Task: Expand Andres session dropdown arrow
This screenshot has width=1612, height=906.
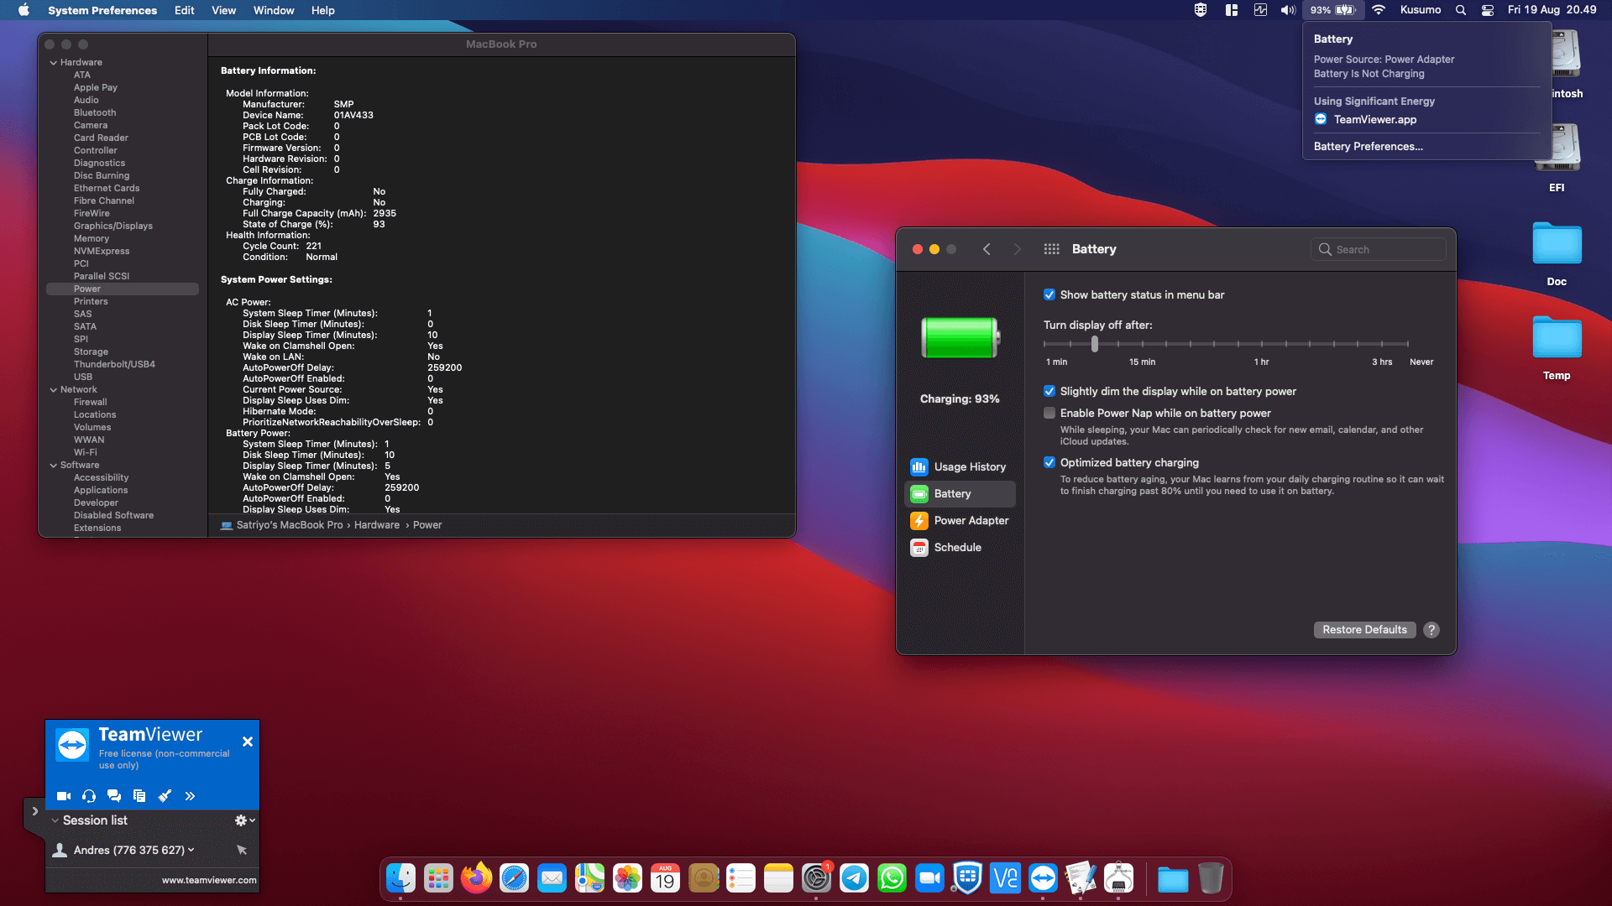Action: click(x=191, y=851)
